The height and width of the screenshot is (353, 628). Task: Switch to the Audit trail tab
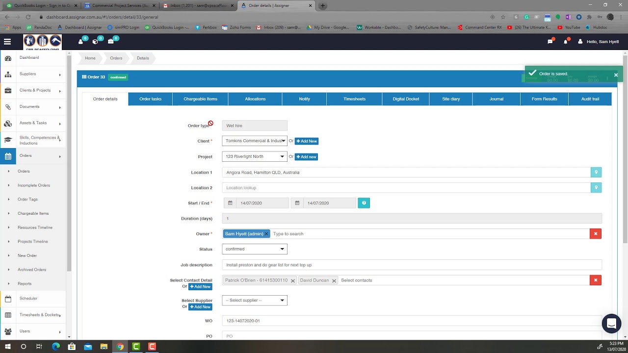(590, 99)
